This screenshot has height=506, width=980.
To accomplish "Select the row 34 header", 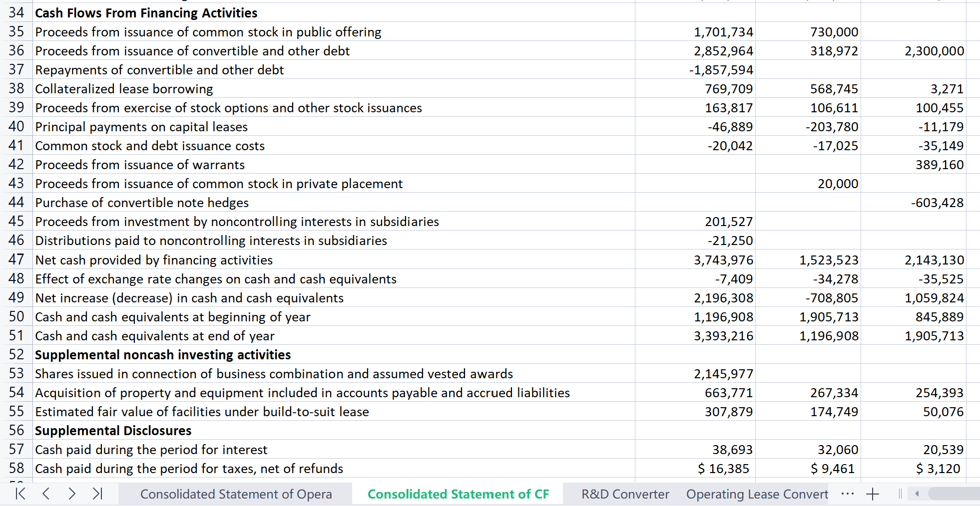I will [x=16, y=12].
